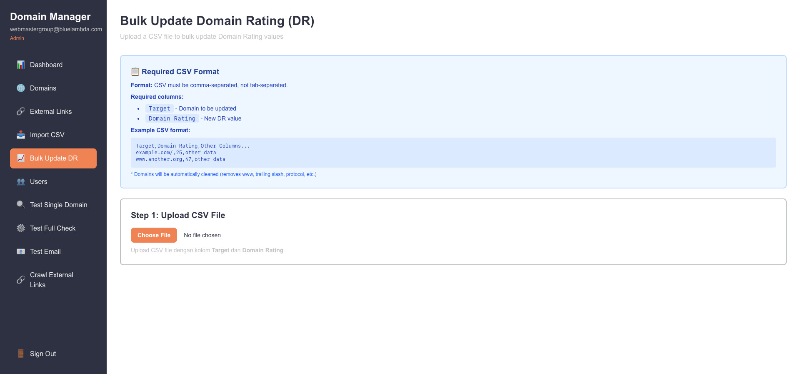Click the Choose File button
800x374 pixels.
point(154,235)
